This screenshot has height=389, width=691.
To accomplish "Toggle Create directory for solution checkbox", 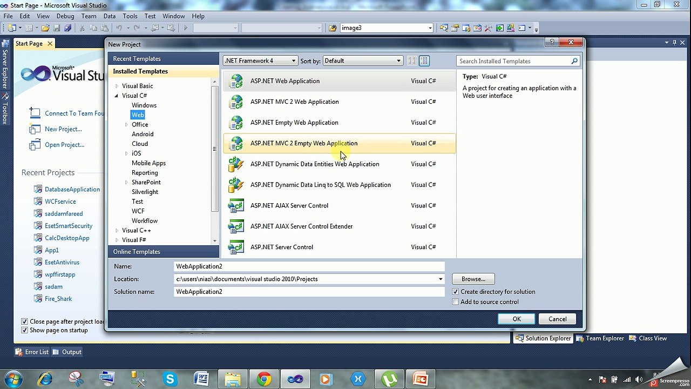I will coord(455,292).
